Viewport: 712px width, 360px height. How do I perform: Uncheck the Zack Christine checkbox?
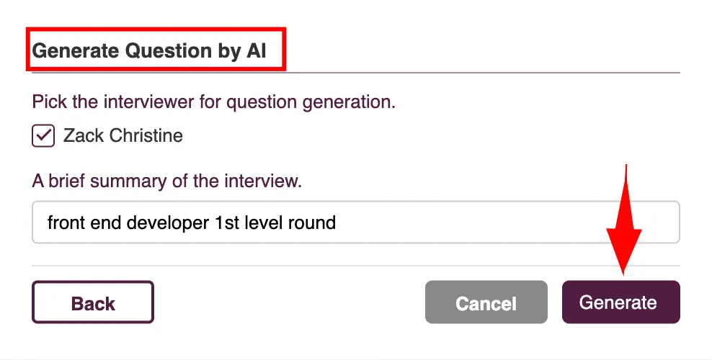[x=43, y=135]
